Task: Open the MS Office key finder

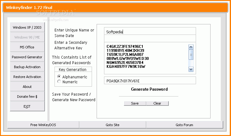Action: (27, 47)
